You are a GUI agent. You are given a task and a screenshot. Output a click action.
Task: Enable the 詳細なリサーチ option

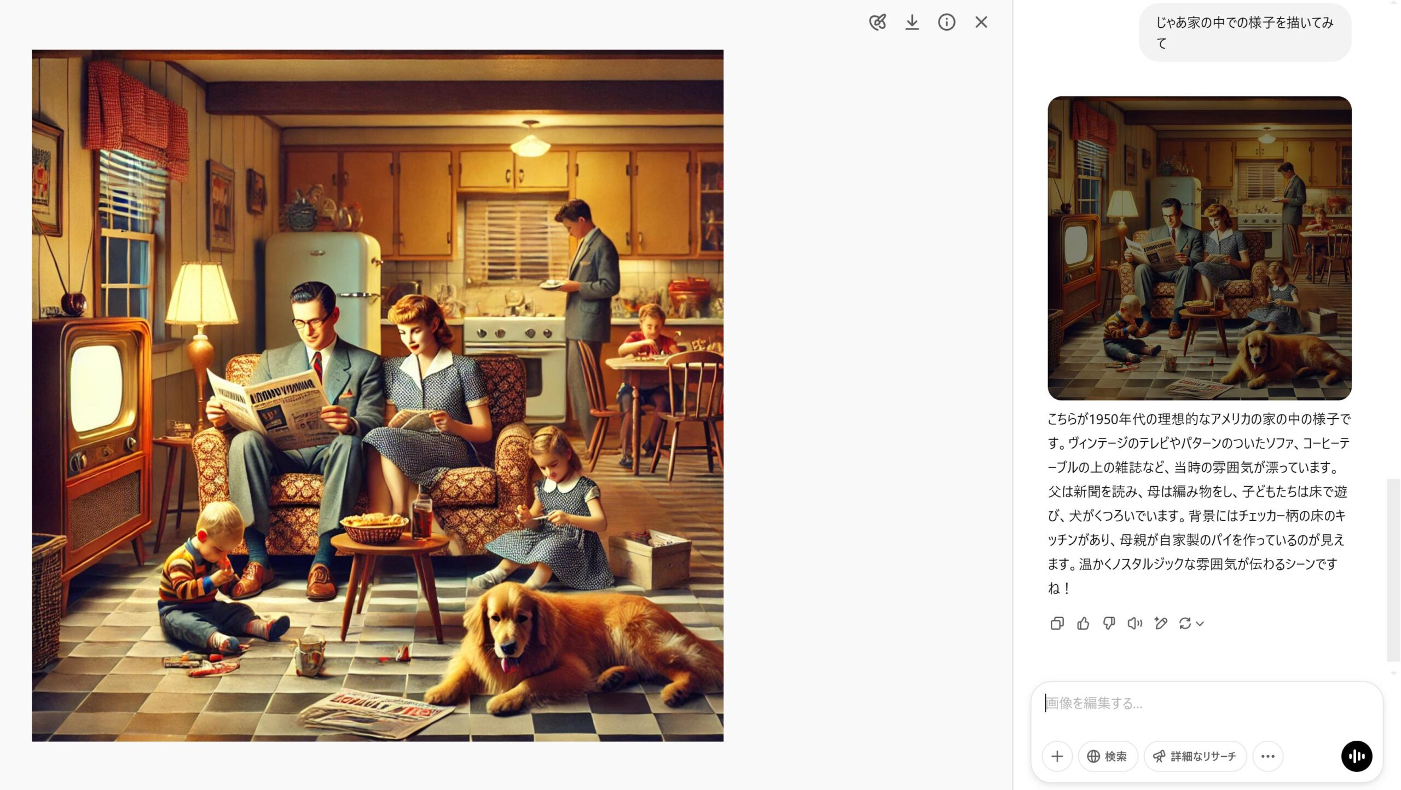1195,757
